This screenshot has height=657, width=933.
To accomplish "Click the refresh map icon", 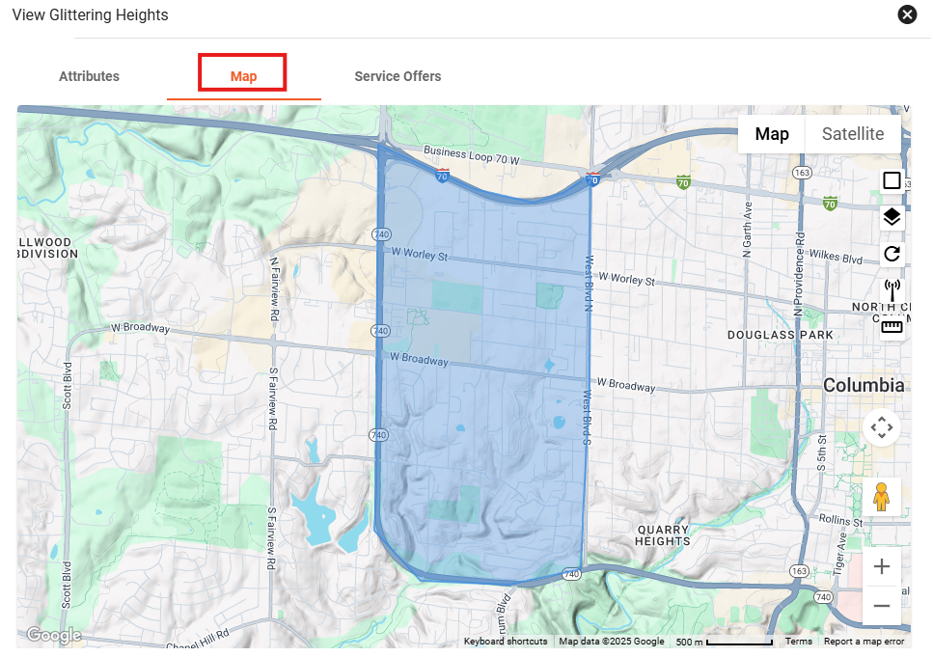I will pos(892,254).
